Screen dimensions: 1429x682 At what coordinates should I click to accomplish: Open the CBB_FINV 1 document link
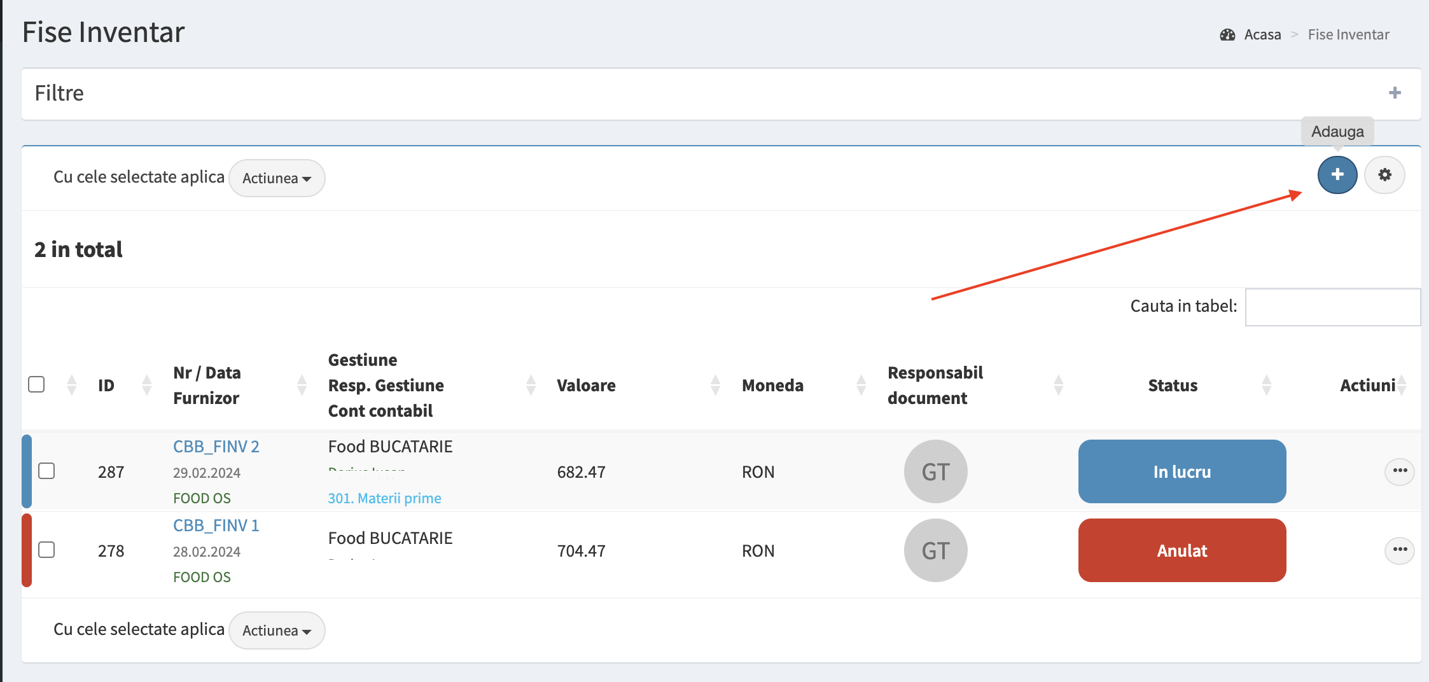tap(216, 525)
